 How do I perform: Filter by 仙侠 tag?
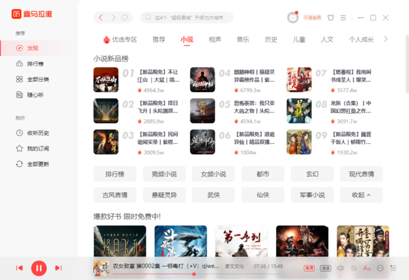[x=262, y=195]
